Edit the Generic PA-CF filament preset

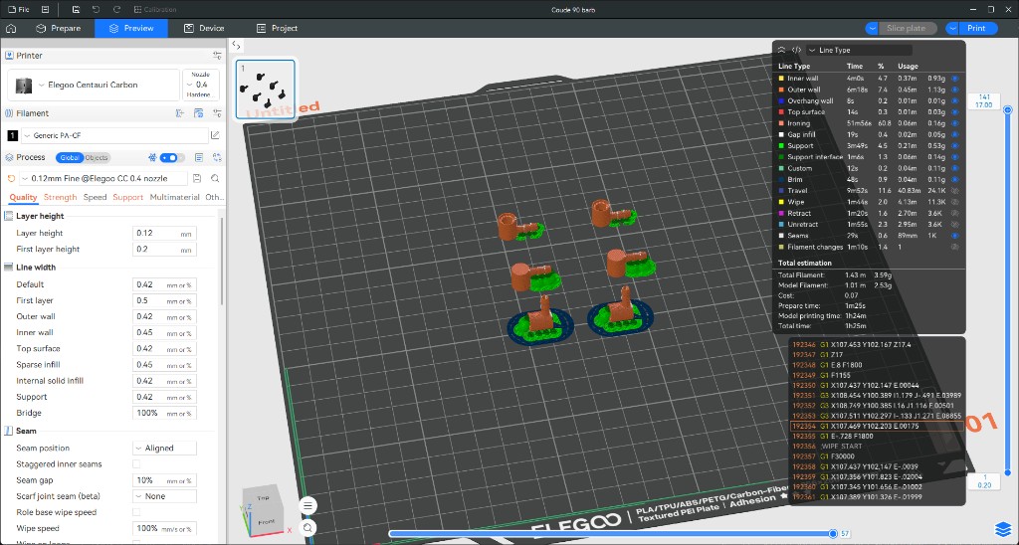[x=215, y=136]
